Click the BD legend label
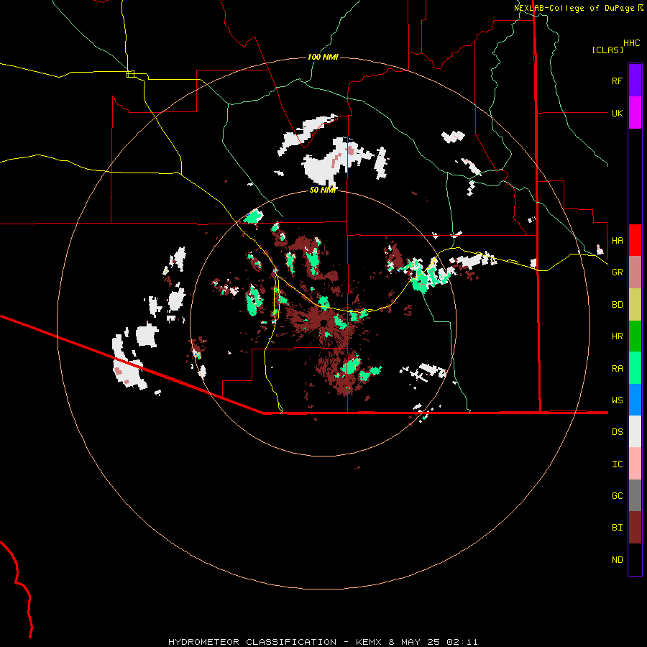This screenshot has width=647, height=647. 617,305
